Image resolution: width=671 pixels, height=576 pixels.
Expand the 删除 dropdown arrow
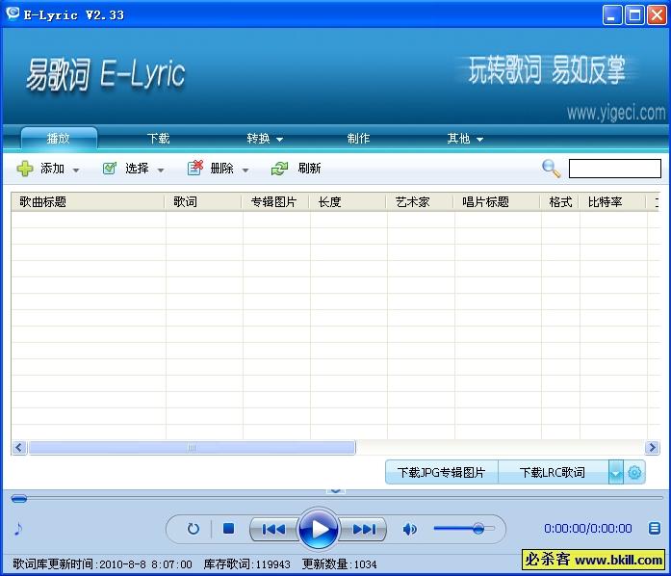coord(245,170)
